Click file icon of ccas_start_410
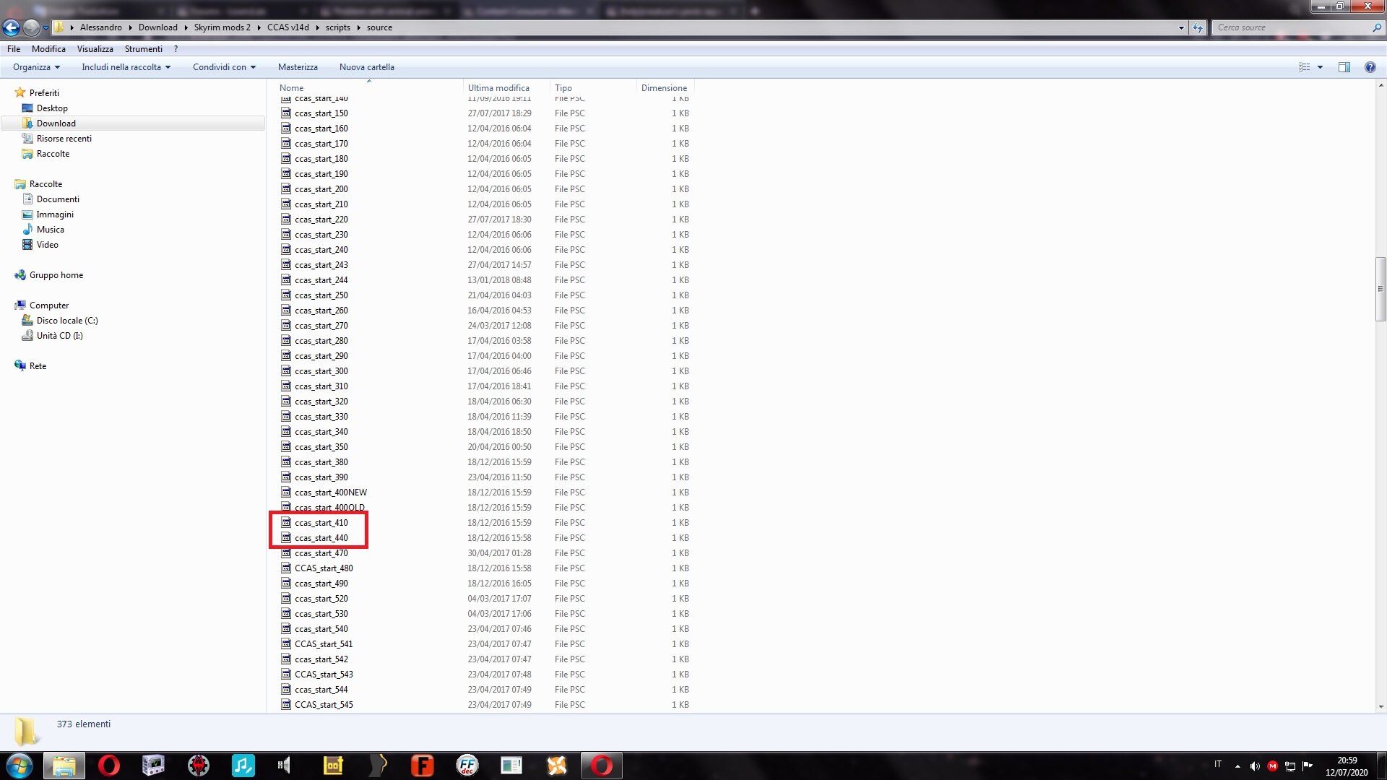 pos(286,523)
